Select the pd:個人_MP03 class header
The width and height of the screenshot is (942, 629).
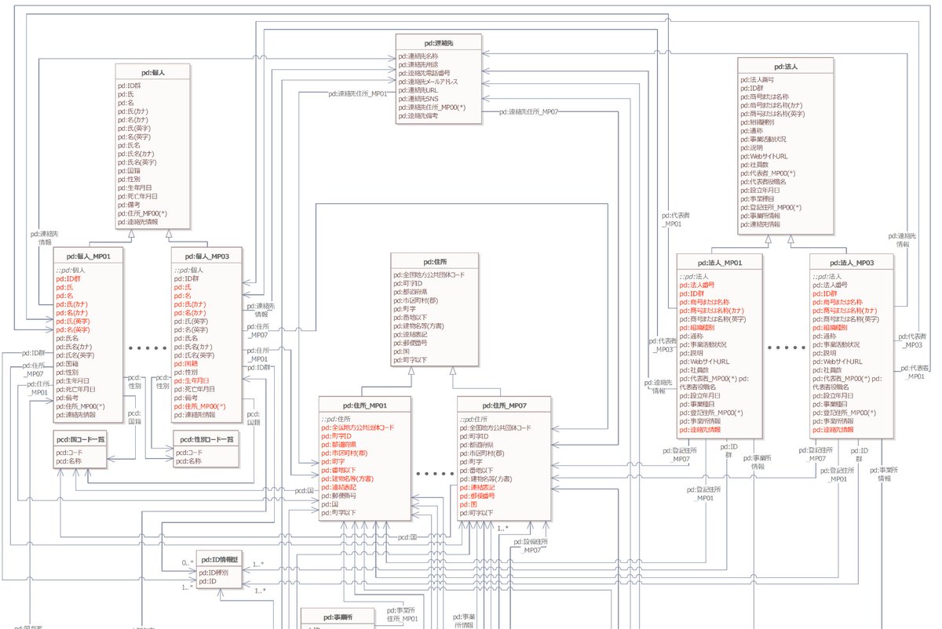pos(206,256)
